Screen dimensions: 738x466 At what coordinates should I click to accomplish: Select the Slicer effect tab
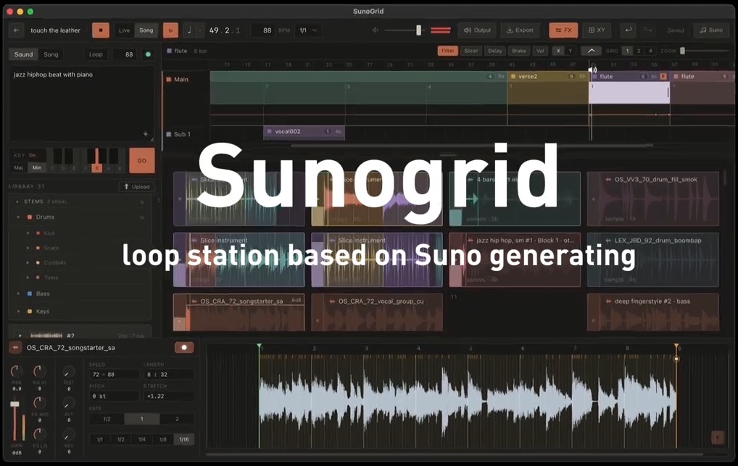pos(470,51)
